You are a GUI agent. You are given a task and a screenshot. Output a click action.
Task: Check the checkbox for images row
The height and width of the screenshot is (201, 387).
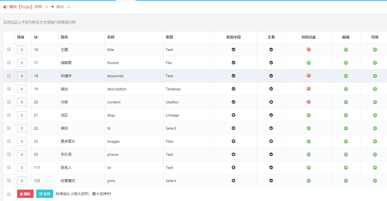coord(9,141)
